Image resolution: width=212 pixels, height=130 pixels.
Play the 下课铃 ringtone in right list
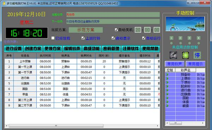tap(167, 82)
